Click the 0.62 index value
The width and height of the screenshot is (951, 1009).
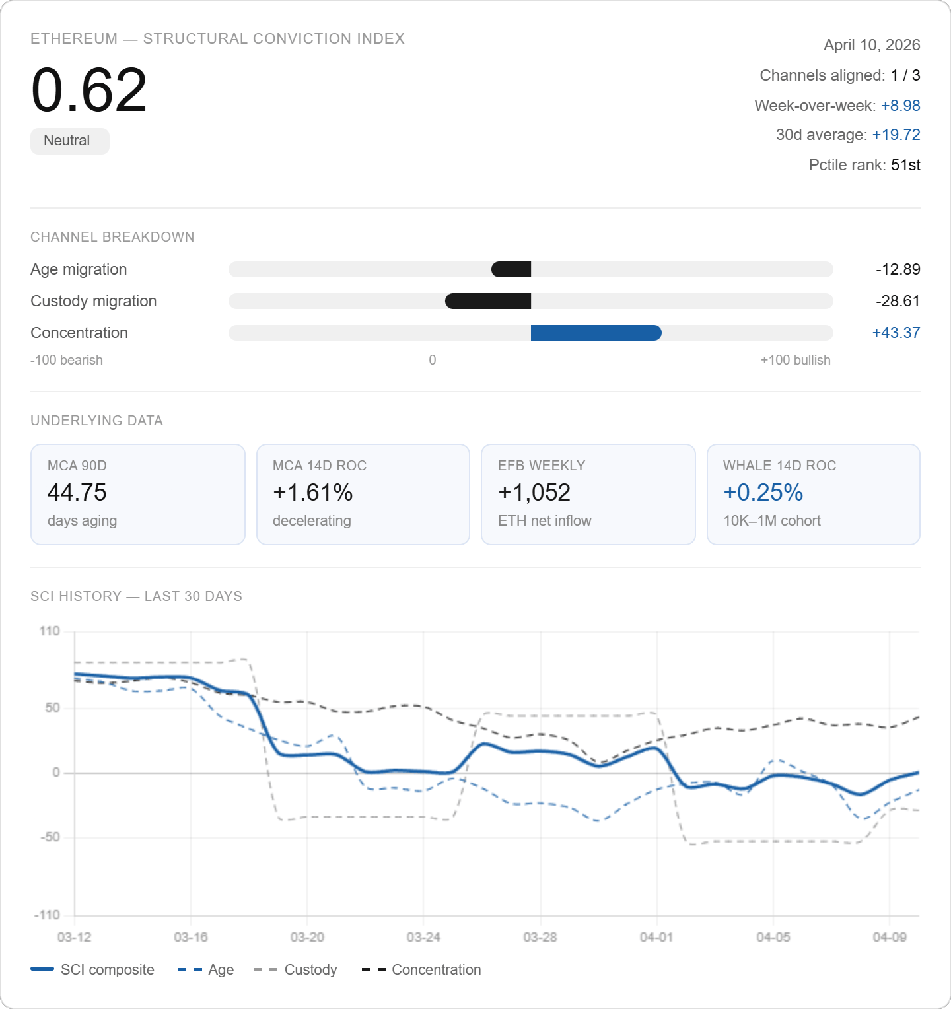coord(89,90)
